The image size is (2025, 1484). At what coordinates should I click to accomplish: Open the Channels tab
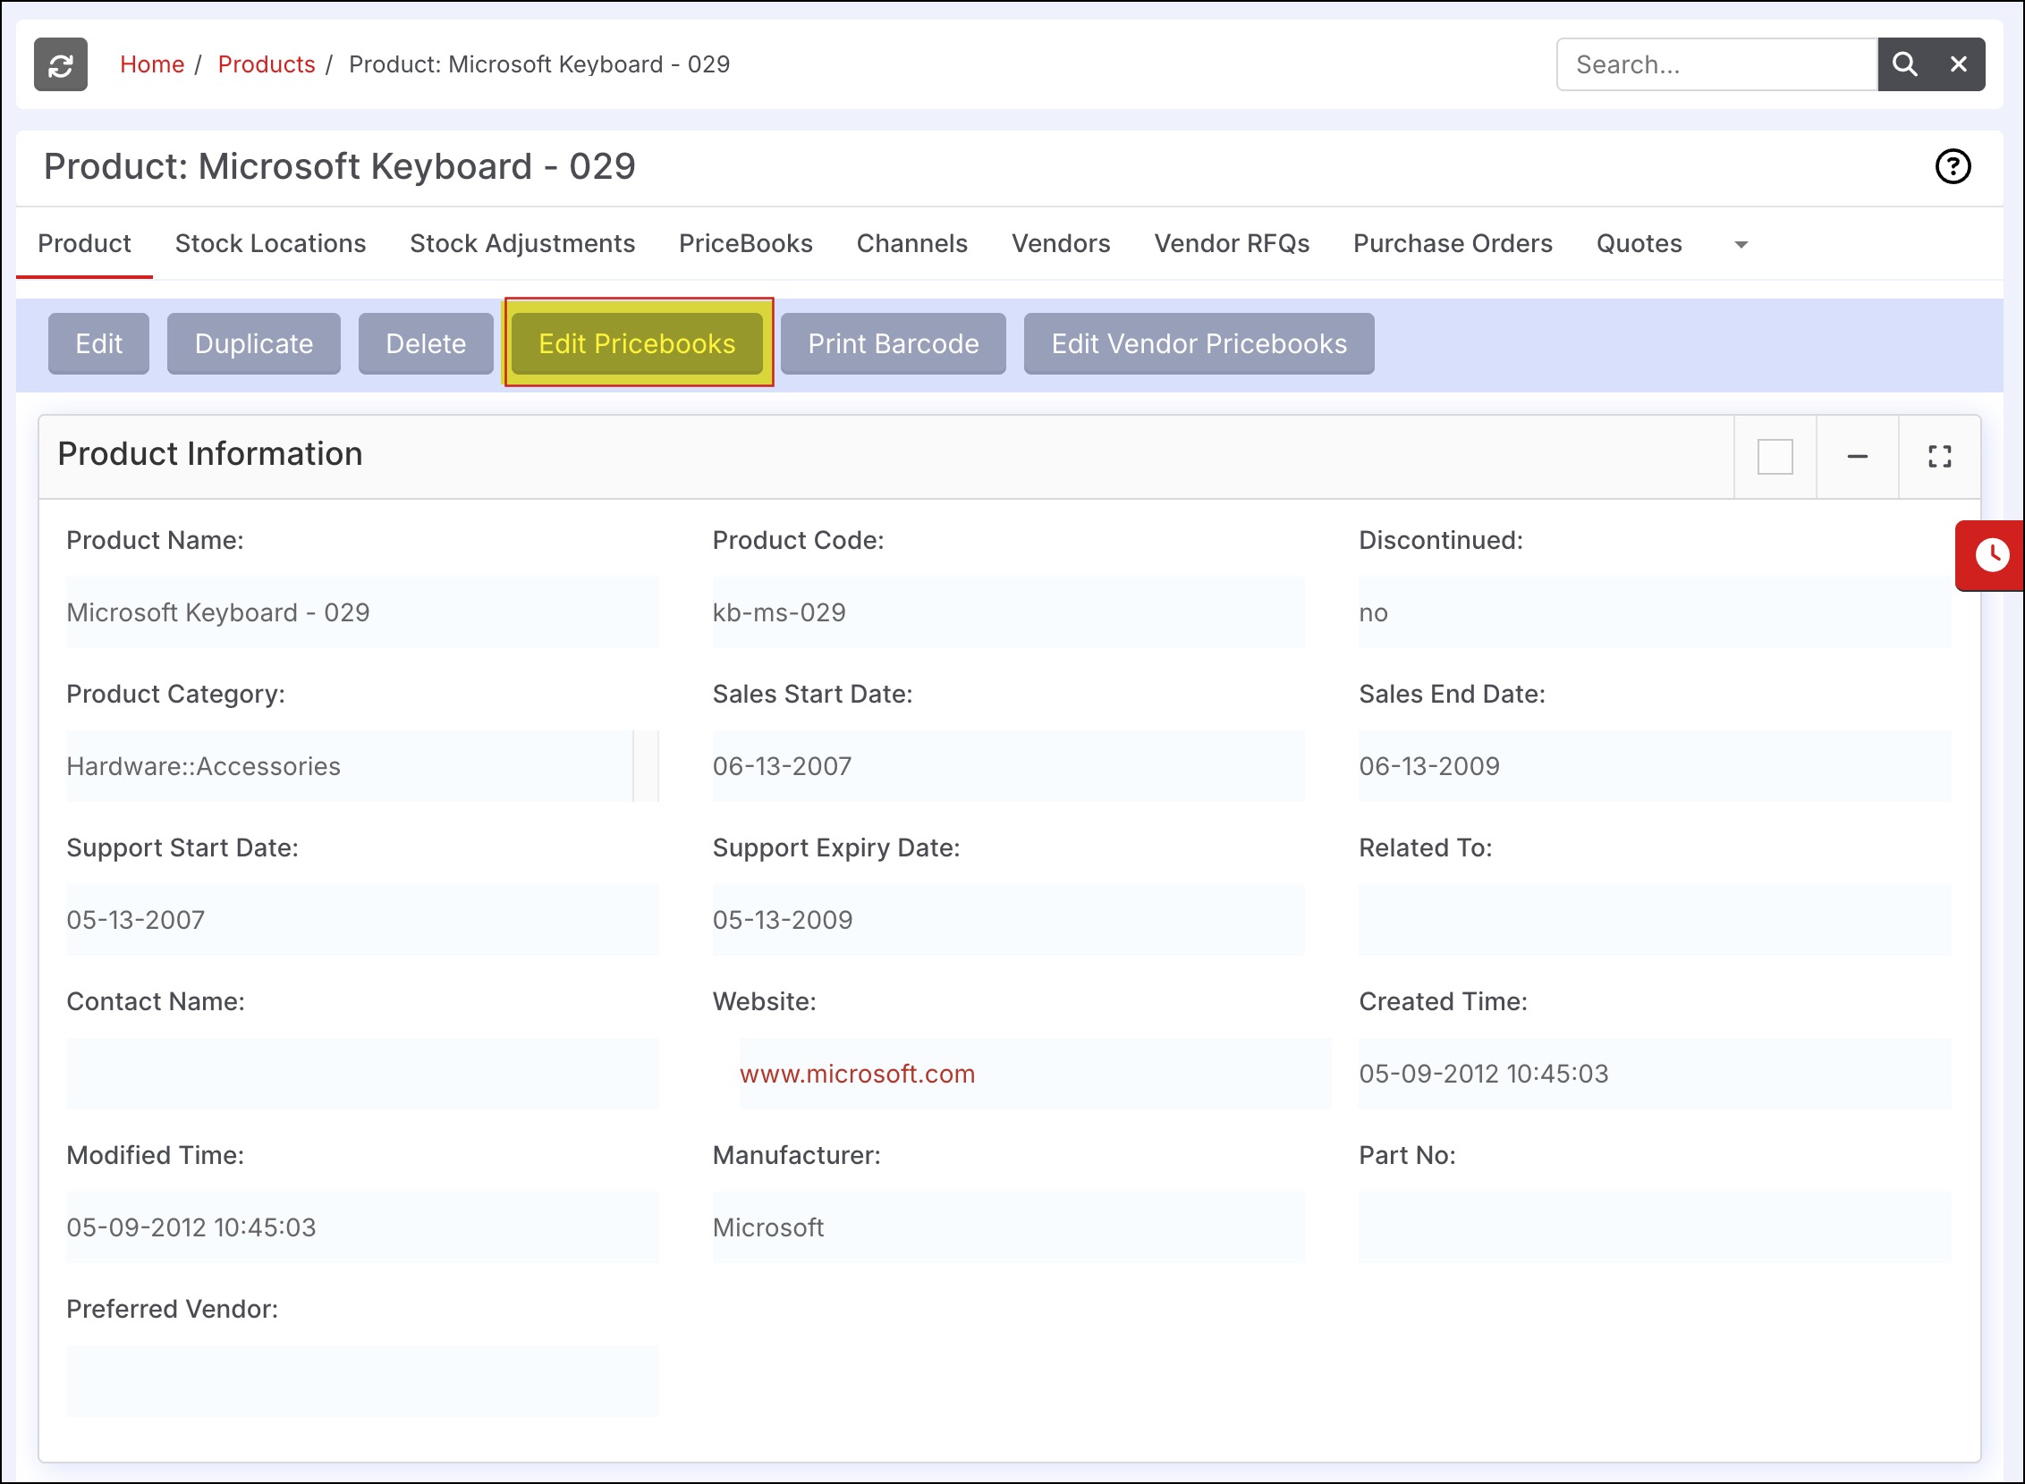point(911,243)
